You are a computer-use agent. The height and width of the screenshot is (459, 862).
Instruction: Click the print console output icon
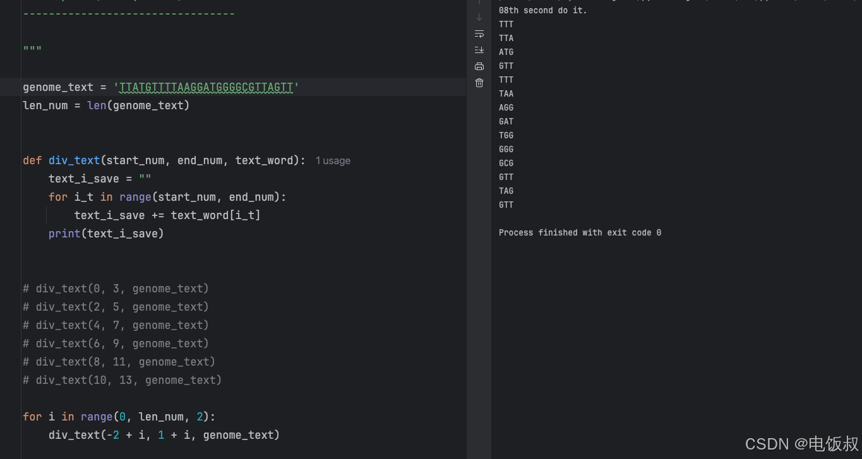[479, 66]
